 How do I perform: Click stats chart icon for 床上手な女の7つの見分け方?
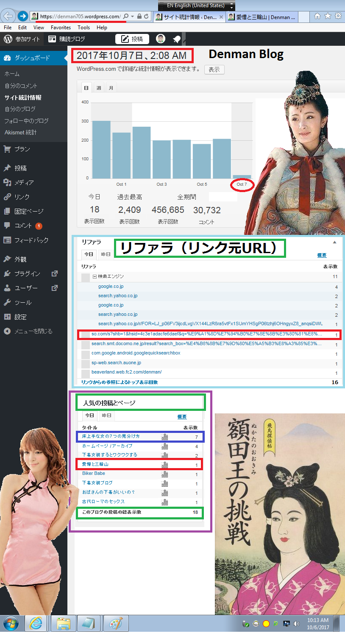pyautogui.click(x=164, y=437)
